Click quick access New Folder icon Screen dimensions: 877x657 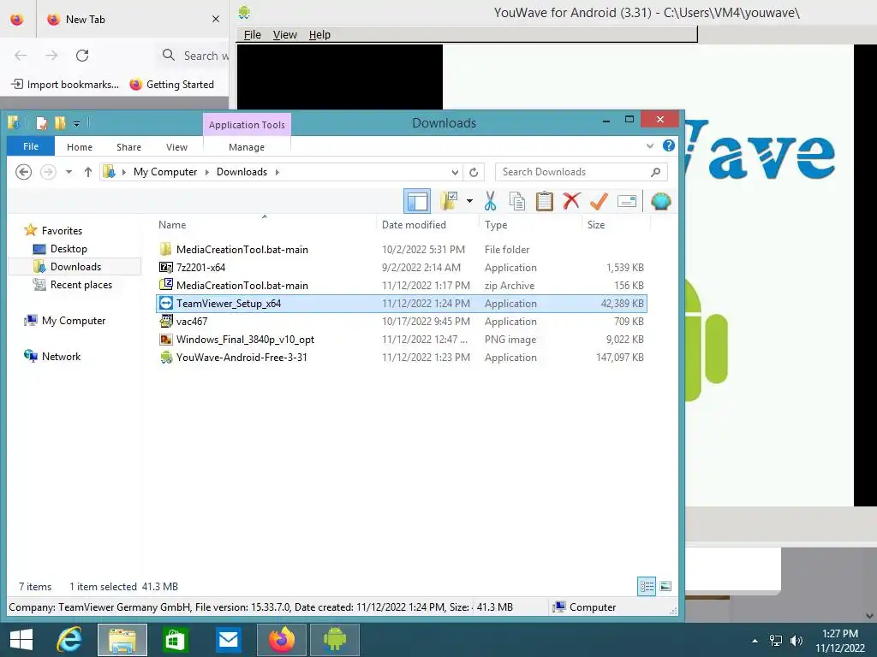[x=59, y=122]
